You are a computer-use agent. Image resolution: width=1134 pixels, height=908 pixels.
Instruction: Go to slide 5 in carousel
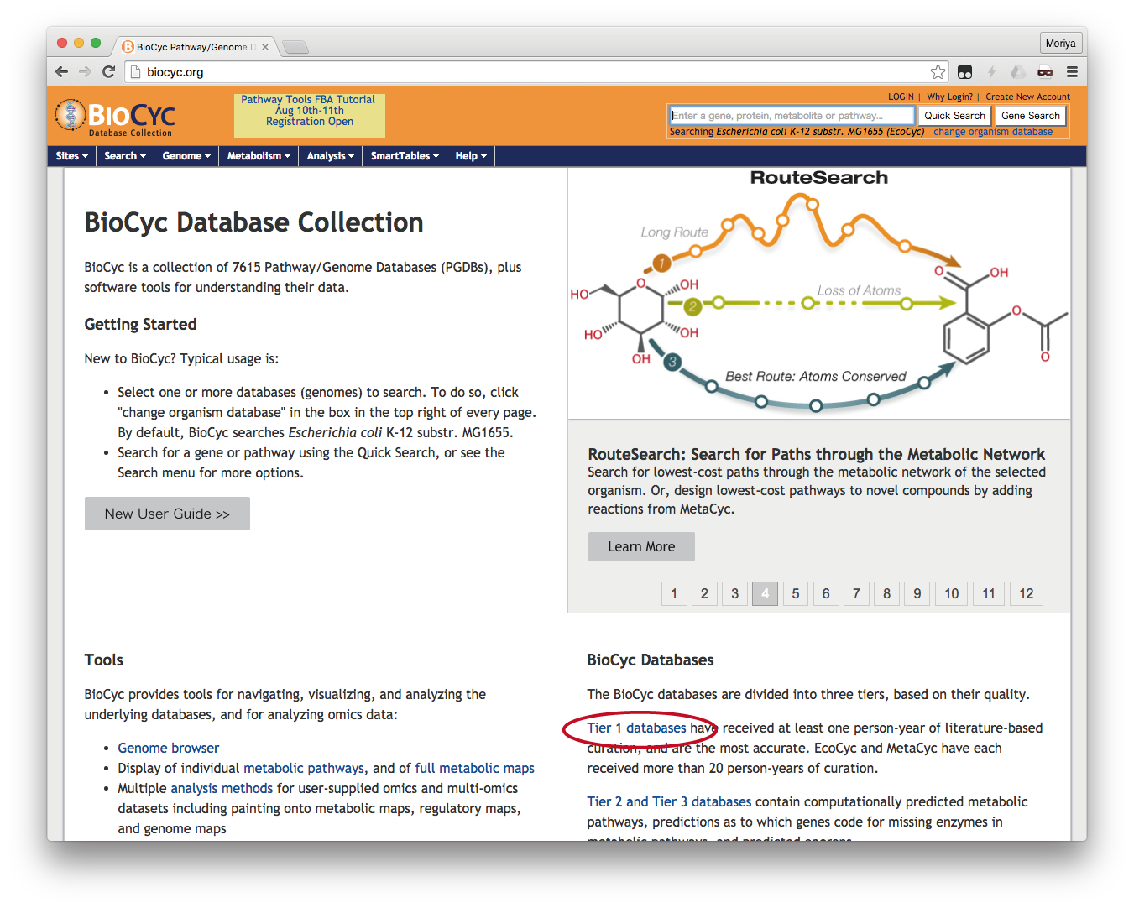(x=796, y=593)
